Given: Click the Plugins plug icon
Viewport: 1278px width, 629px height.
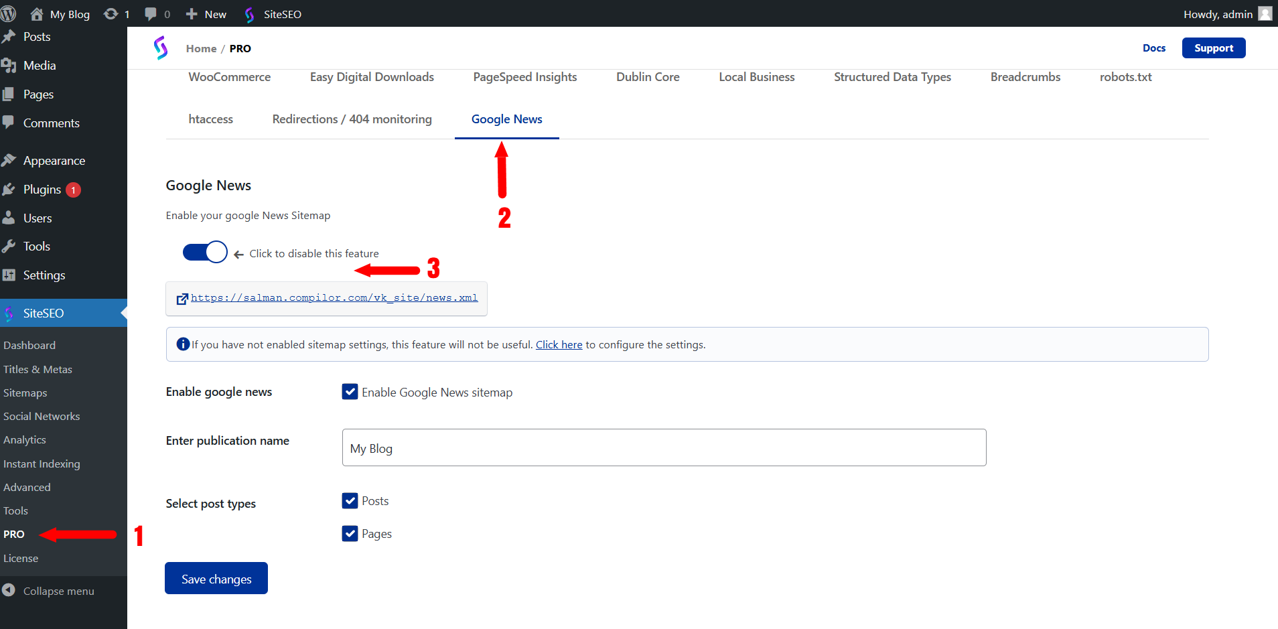Looking at the screenshot, I should 9,190.
